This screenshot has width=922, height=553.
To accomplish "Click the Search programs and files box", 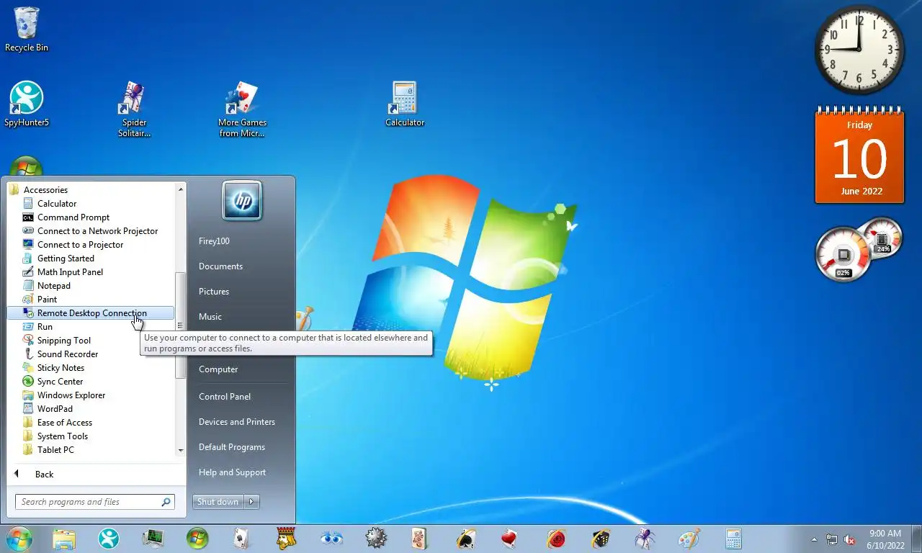I will 95,502.
